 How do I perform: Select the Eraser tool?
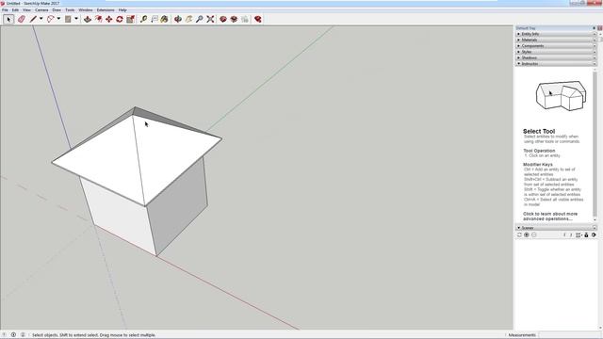[x=22, y=19]
